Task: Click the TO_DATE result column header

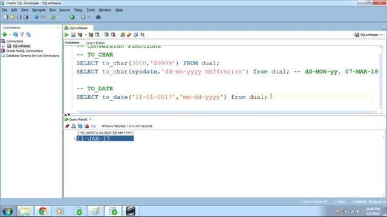Action: tap(105, 133)
